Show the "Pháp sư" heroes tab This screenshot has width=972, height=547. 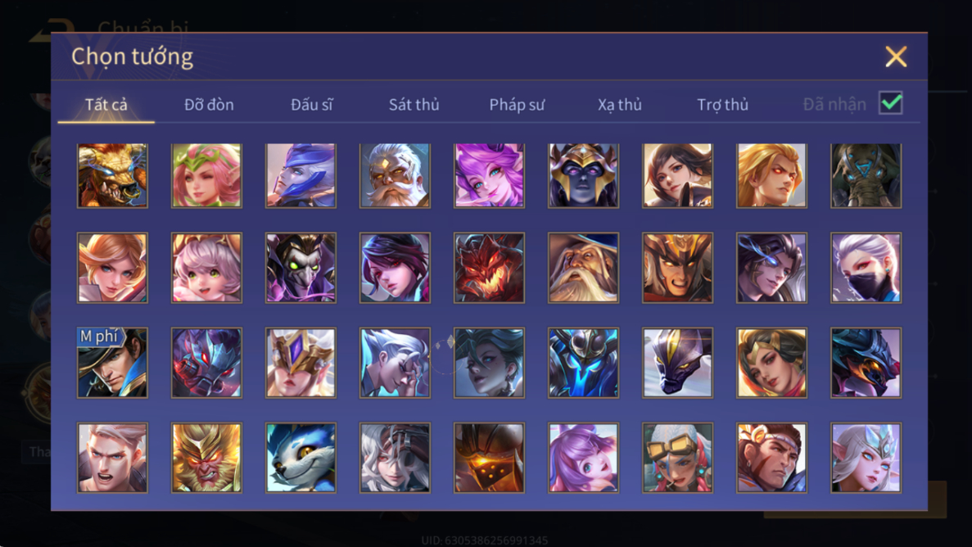[517, 105]
